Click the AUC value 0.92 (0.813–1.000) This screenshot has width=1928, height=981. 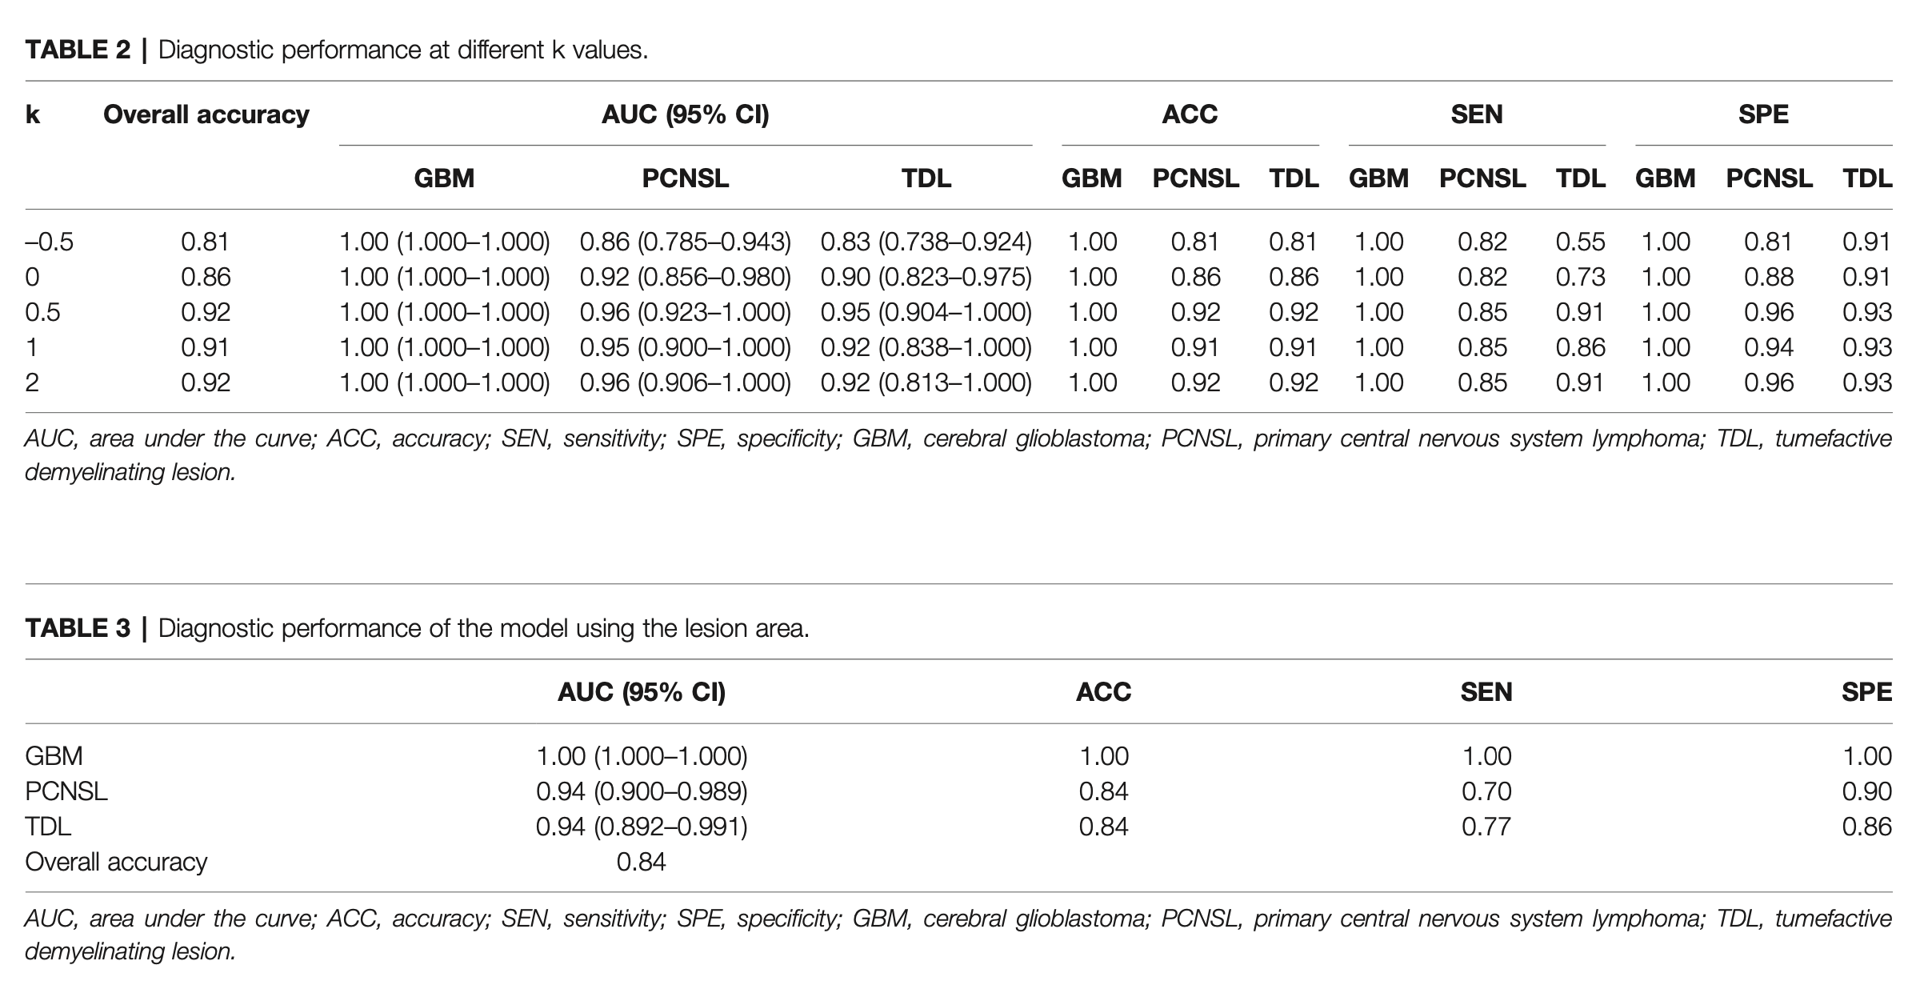click(x=926, y=382)
